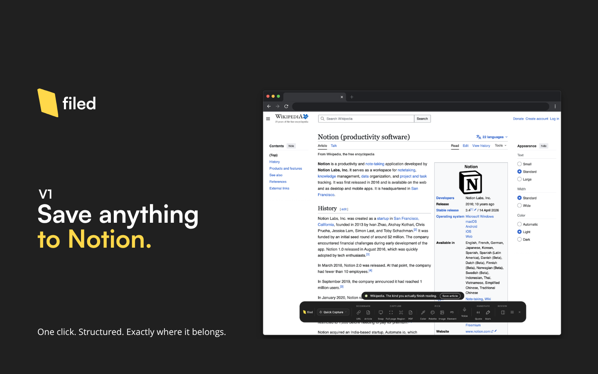Close the Filed toolbar
This screenshot has height=374, width=598.
pyautogui.click(x=520, y=312)
